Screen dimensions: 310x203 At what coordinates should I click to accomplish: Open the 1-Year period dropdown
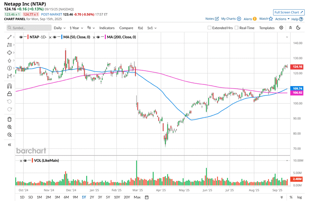click(76, 28)
